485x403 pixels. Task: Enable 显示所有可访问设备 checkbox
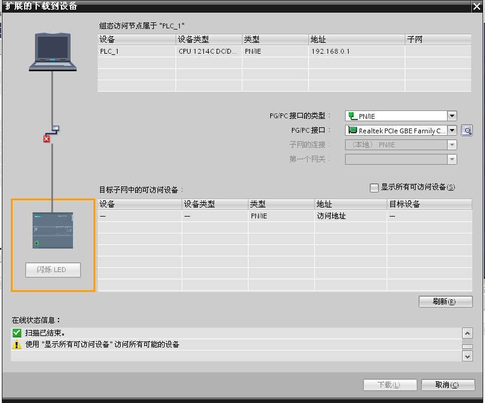click(x=374, y=188)
